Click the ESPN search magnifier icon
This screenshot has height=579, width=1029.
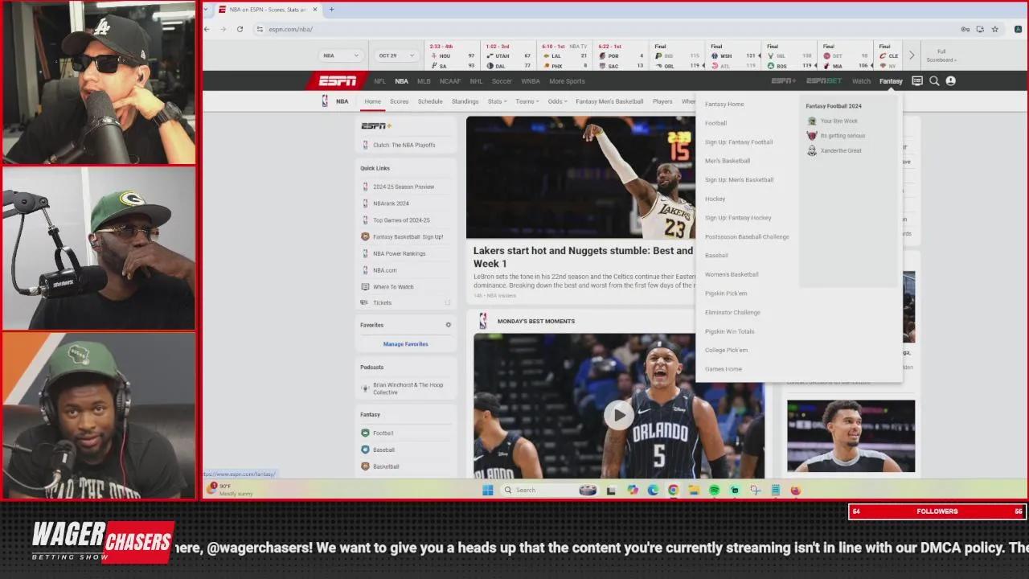click(x=934, y=81)
